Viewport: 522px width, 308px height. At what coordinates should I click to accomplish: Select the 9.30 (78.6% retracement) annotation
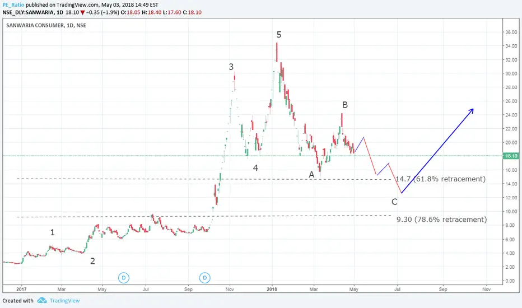pos(441,220)
